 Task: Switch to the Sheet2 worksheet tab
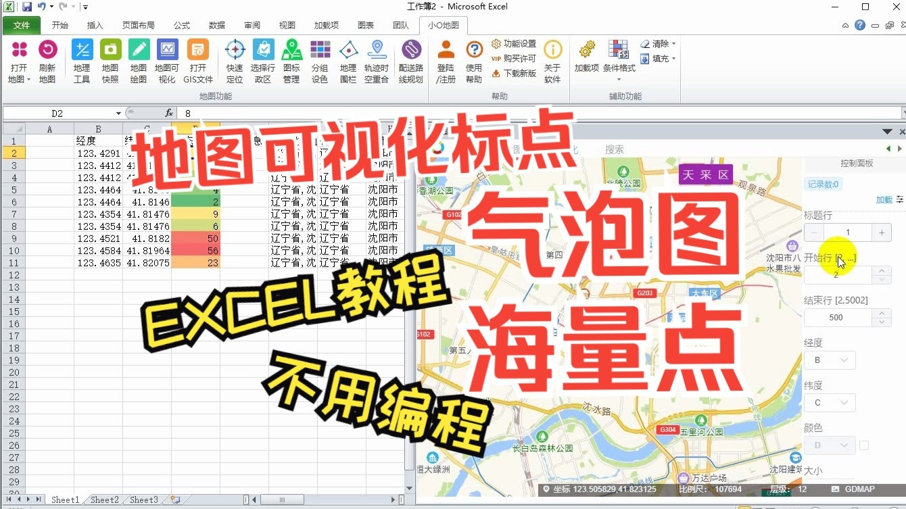click(x=103, y=500)
